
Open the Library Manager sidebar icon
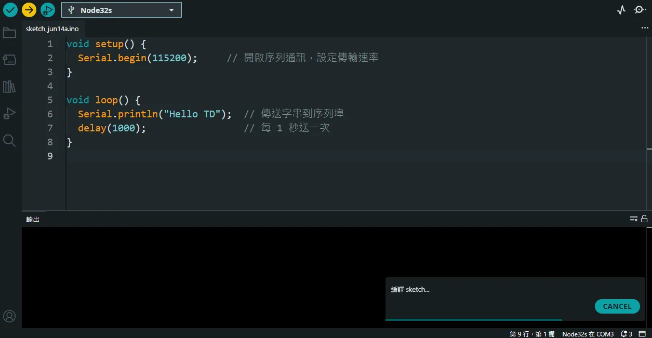pyautogui.click(x=9, y=86)
